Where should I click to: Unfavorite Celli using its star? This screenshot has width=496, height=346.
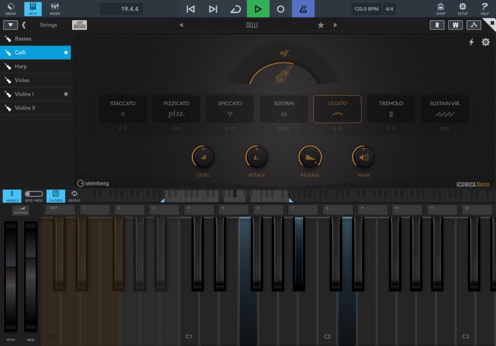pyautogui.click(x=66, y=53)
